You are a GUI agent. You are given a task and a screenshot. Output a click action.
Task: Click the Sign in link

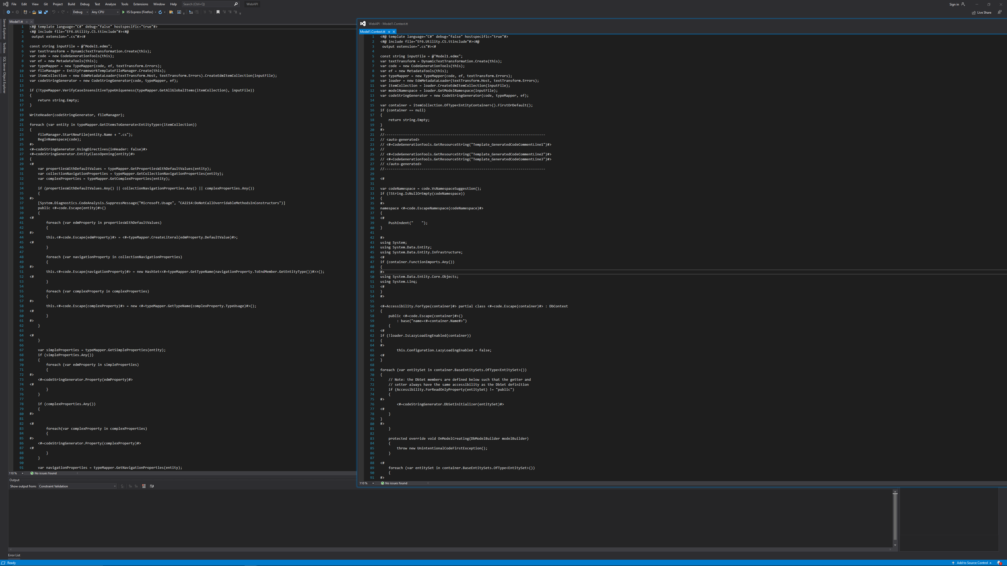click(x=954, y=4)
